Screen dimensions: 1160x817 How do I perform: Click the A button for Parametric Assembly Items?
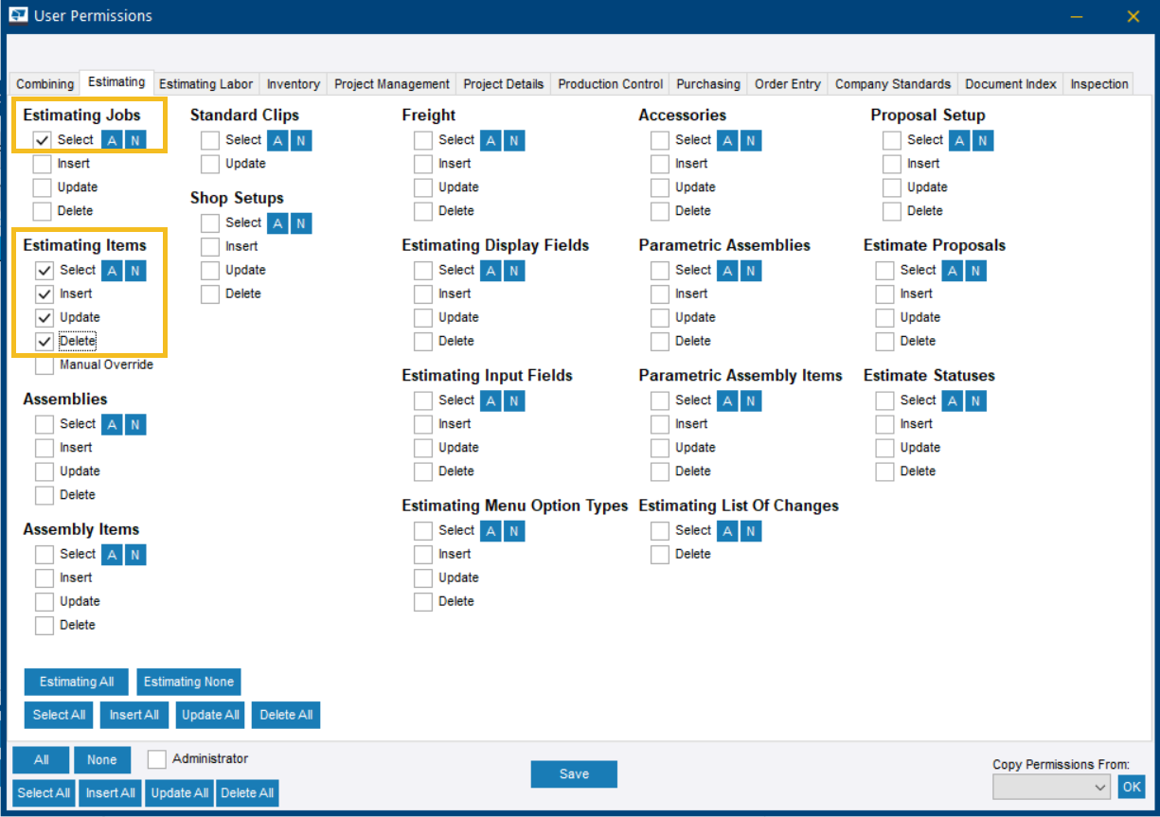coord(727,400)
